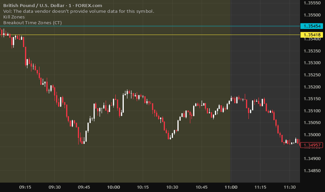Click the cyan 1.35454 price label
Viewport: 325px width, 192px height.
311,26
